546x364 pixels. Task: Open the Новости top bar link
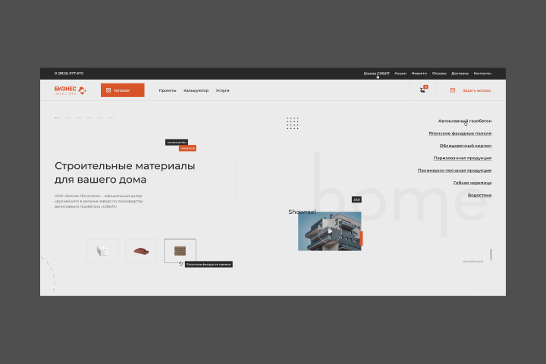419,74
